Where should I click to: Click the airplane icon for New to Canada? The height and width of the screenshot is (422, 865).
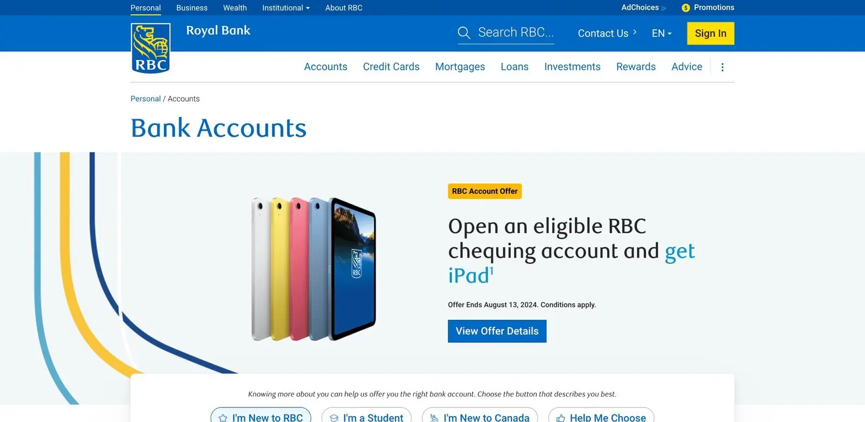click(x=434, y=418)
